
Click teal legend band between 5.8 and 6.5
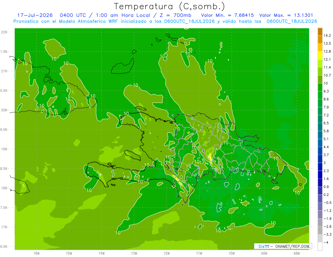320,127
